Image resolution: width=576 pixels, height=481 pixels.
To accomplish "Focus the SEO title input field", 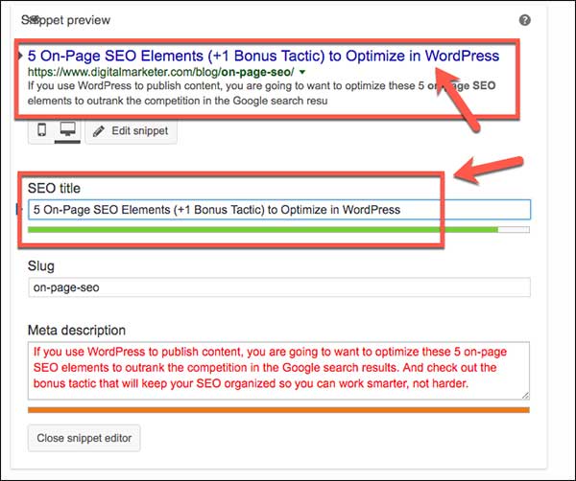I will 279,210.
